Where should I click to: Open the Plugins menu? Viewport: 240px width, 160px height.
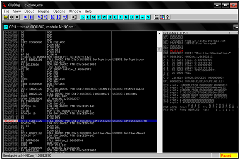[44, 12]
